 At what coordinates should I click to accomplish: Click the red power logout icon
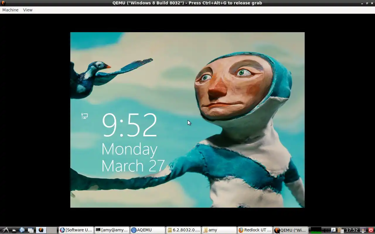pos(371,230)
